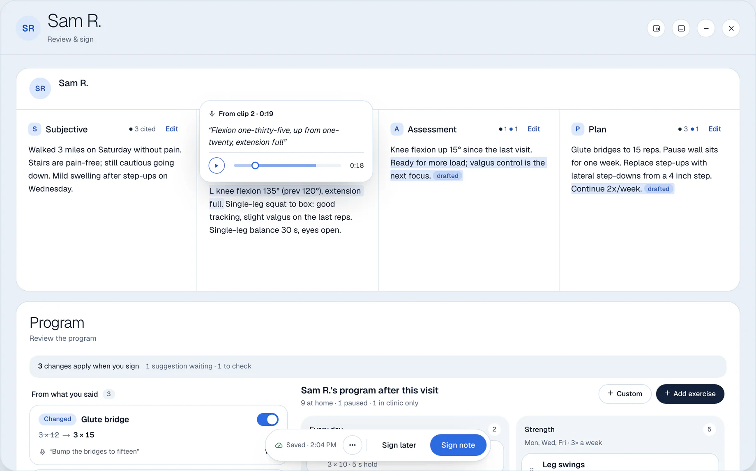Click the microphone icon by the bridges quote
The height and width of the screenshot is (471, 756).
click(x=42, y=452)
